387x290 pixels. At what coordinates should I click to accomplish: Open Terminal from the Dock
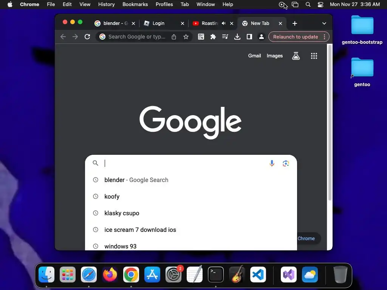(216, 275)
